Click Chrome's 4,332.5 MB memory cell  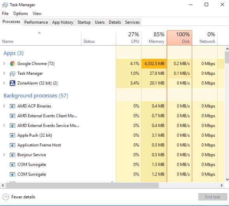click(154, 63)
